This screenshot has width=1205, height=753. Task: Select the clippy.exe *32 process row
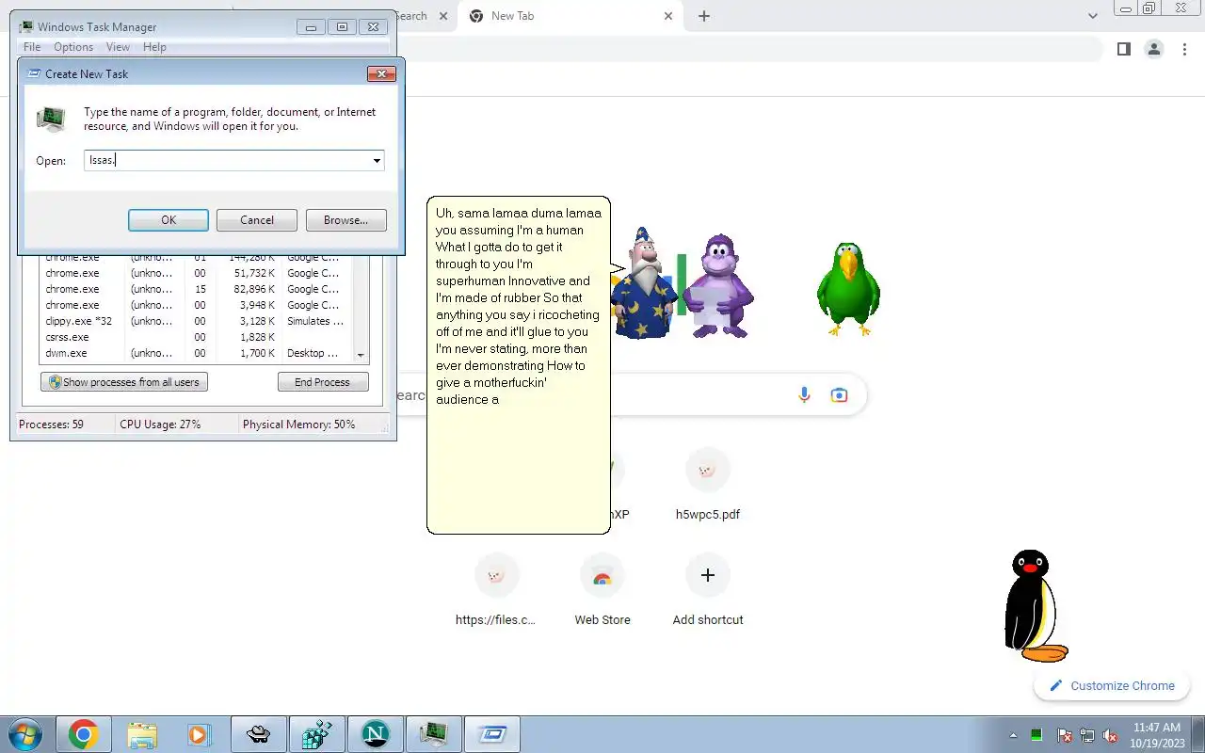click(x=197, y=321)
